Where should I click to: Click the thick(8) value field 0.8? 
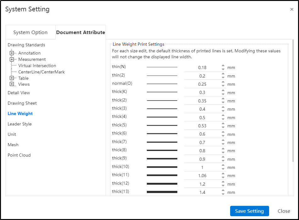click(202, 151)
